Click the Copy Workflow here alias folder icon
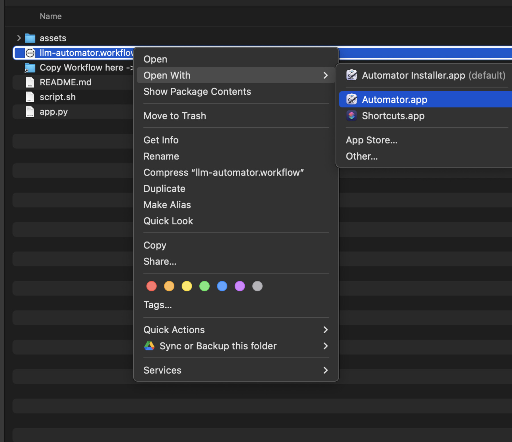 point(30,68)
